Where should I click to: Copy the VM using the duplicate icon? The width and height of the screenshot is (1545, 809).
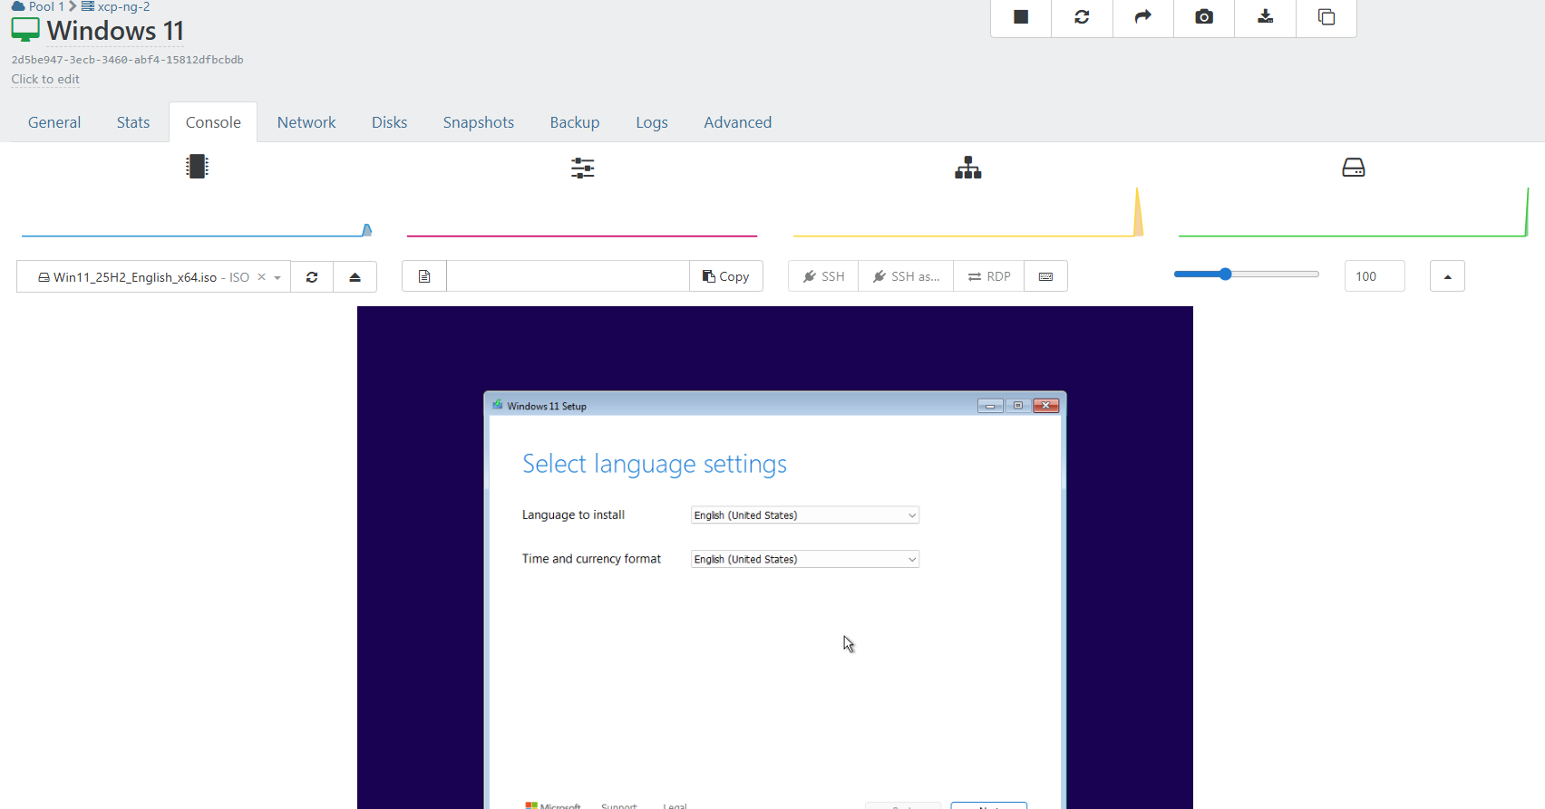pos(1326,17)
